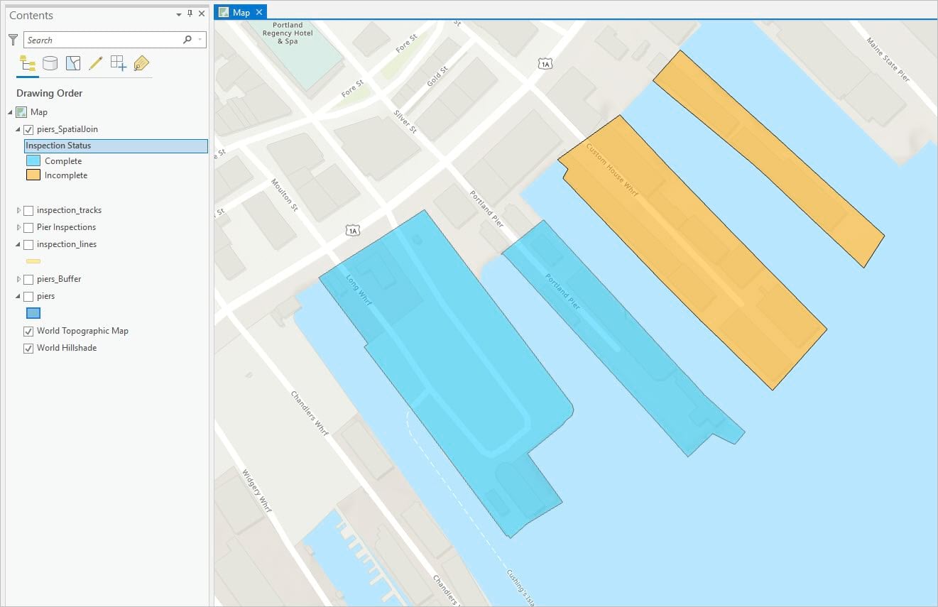Open the search options dropdown arrow
The width and height of the screenshot is (938, 607).
(198, 40)
